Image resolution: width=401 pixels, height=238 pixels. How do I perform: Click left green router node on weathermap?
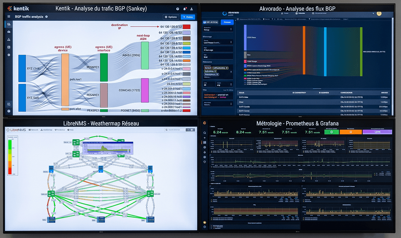point(51,193)
